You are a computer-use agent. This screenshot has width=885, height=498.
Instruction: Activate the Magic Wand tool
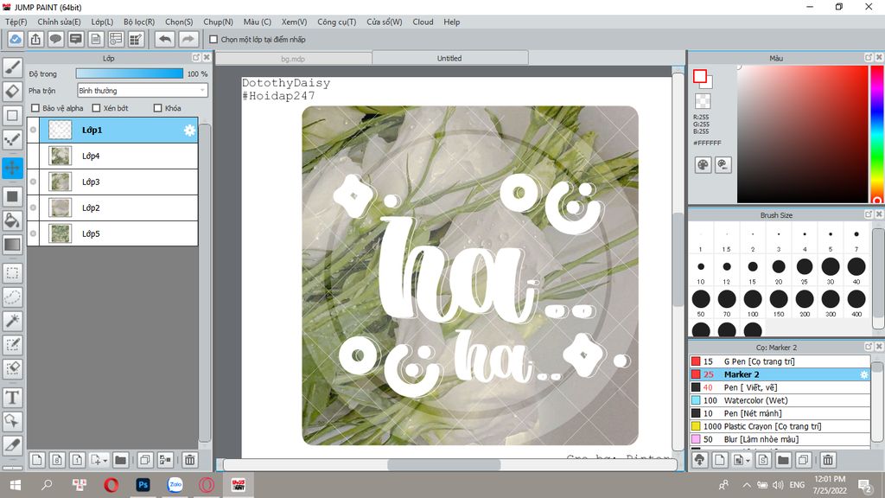pyautogui.click(x=12, y=321)
